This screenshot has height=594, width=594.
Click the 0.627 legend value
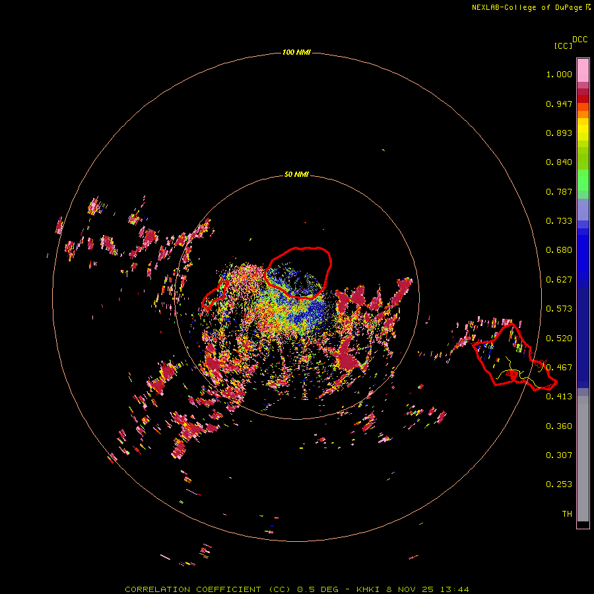tap(559, 280)
